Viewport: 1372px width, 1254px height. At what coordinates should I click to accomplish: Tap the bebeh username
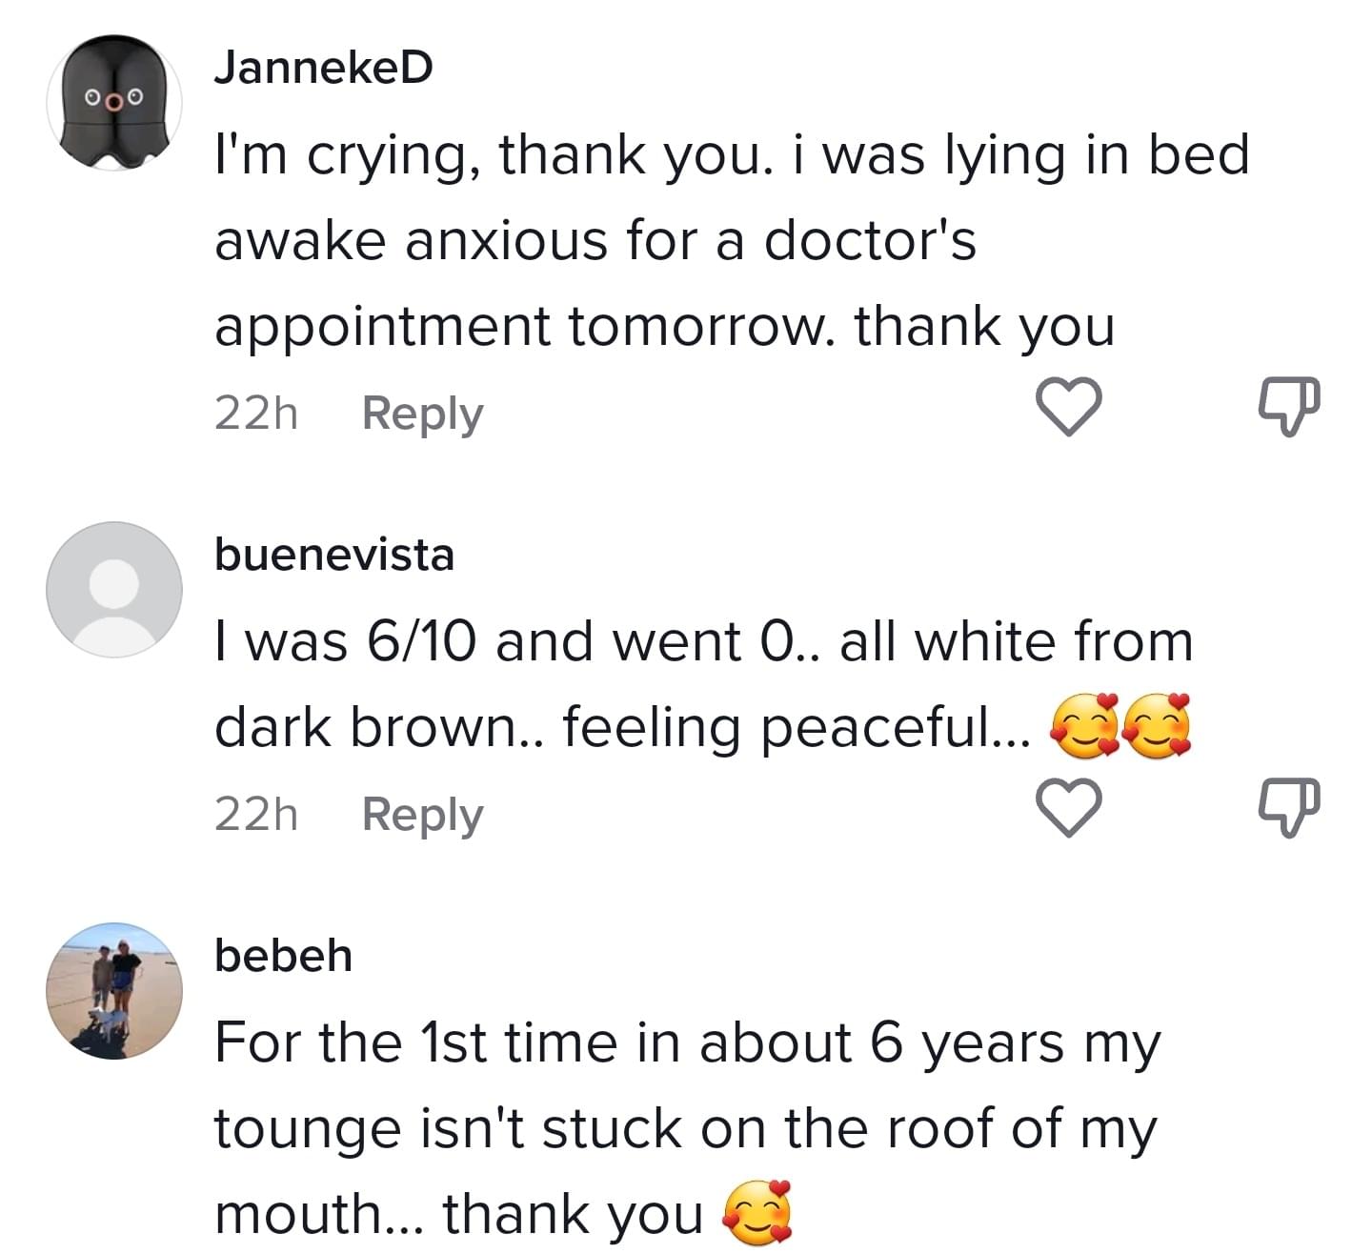[283, 956]
